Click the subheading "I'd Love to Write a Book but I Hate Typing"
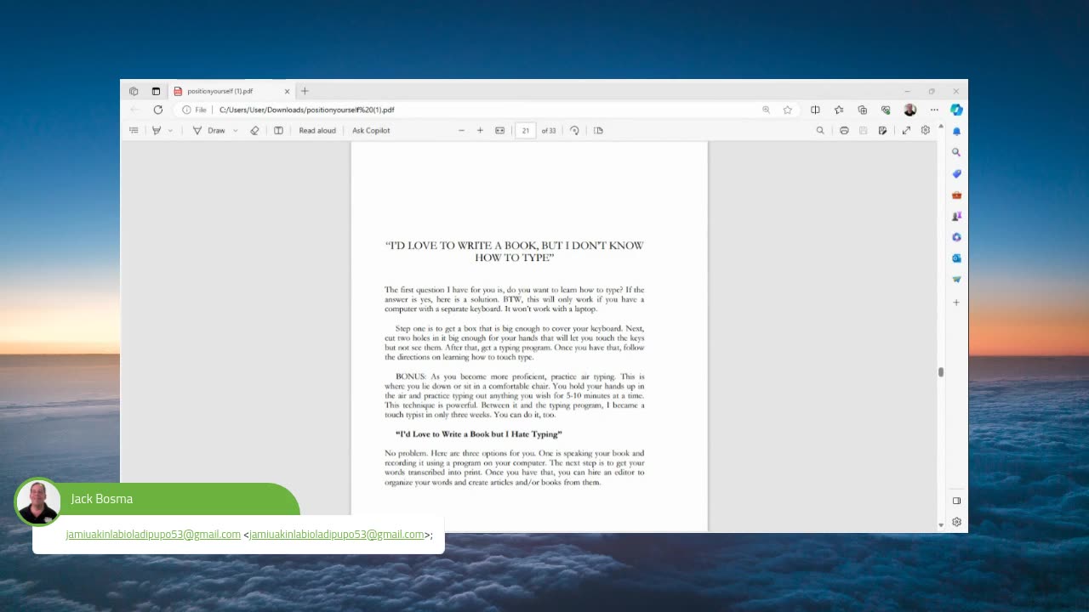1089x612 pixels. click(x=478, y=434)
